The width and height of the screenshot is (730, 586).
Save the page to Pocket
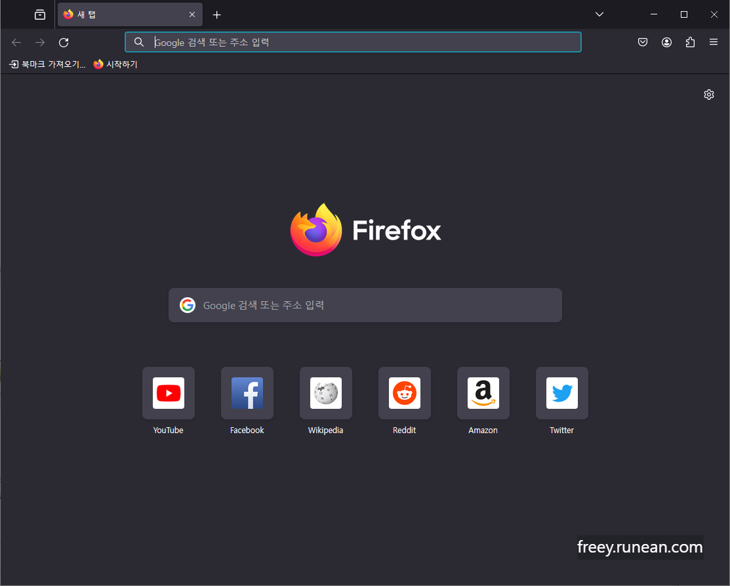pyautogui.click(x=643, y=42)
